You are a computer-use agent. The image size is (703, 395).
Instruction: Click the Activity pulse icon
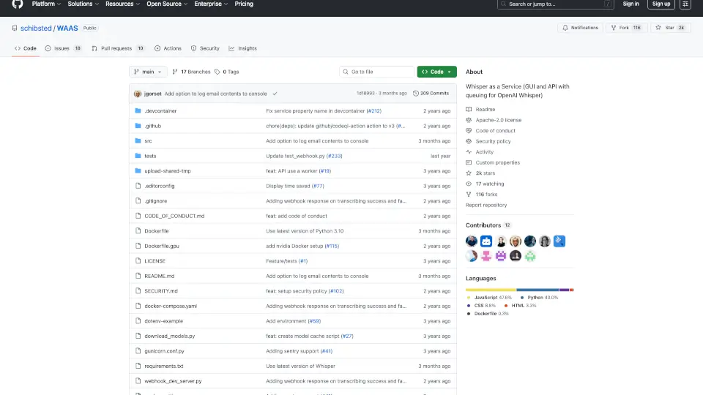click(x=469, y=152)
